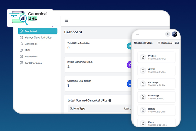Image resolution: width=196 pixels, height=131 pixels.
Task: Open the Article card title
Action: coord(152,69)
